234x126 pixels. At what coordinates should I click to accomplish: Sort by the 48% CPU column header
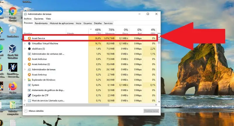tap(95, 31)
